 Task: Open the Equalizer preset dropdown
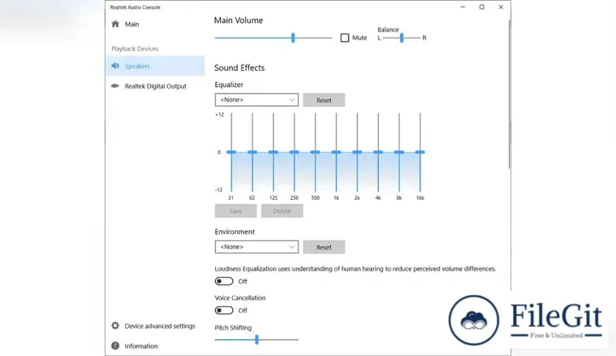point(256,99)
